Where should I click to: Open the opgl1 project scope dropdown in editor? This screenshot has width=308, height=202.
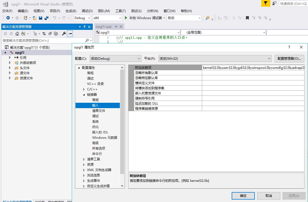[x=138, y=33]
